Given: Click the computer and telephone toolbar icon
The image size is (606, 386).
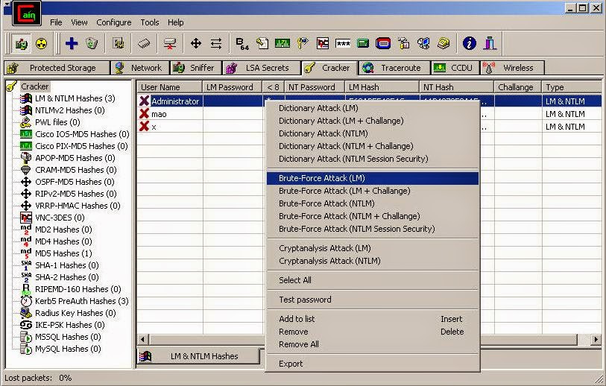Looking at the screenshot, I should coord(423,43).
